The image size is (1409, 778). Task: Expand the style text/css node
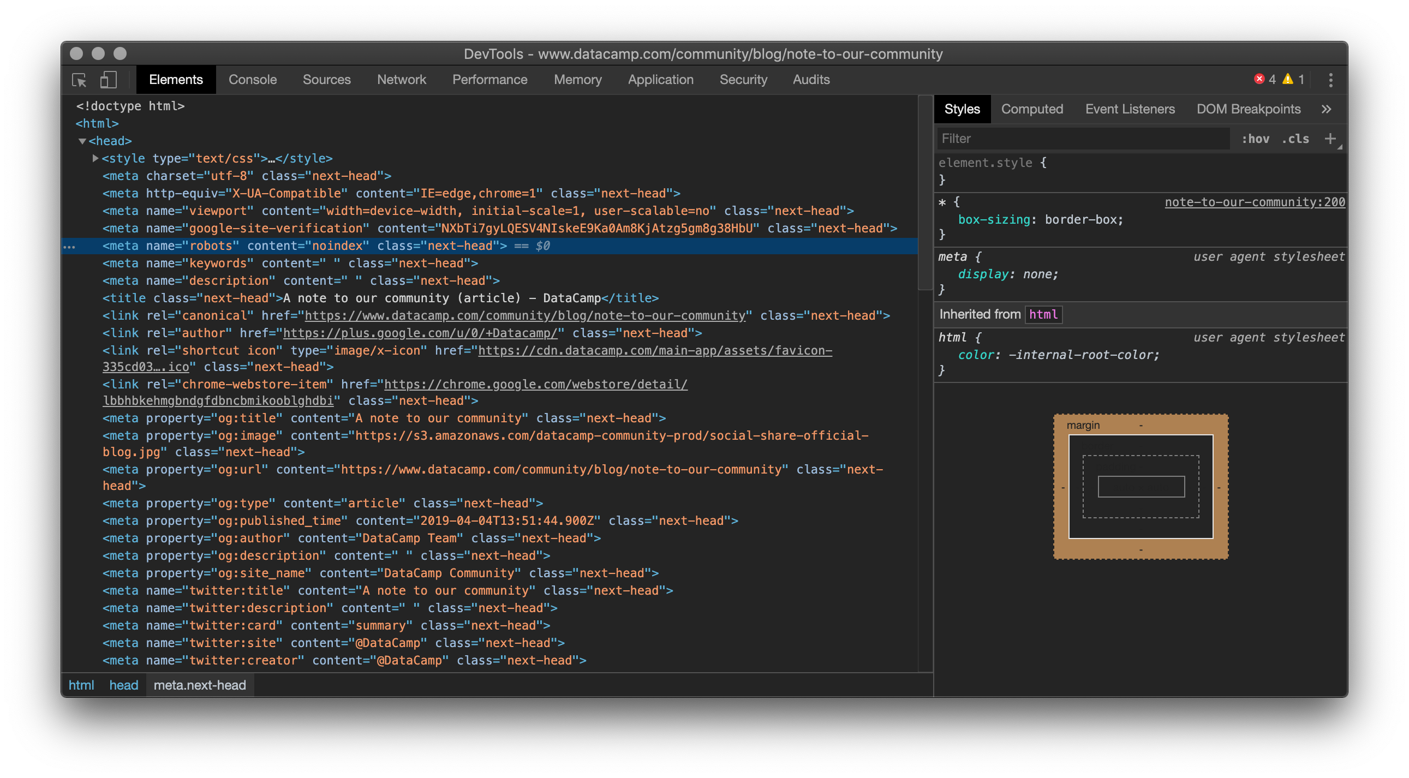point(95,158)
